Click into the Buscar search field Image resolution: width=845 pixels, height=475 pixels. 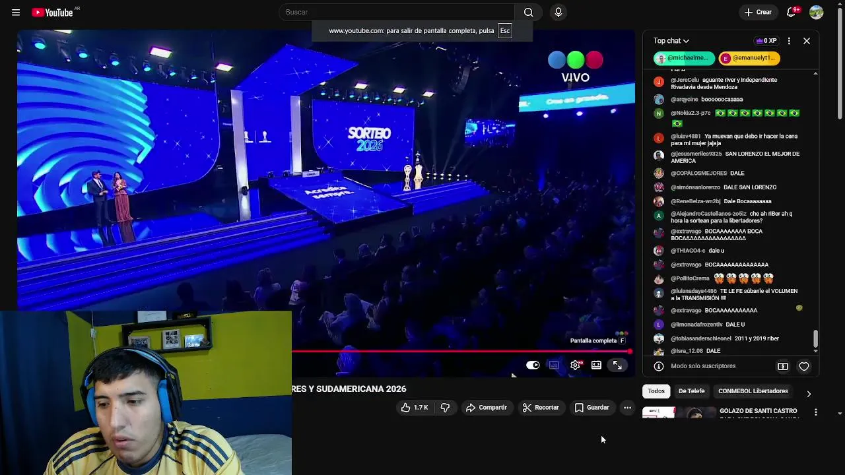[x=396, y=12]
